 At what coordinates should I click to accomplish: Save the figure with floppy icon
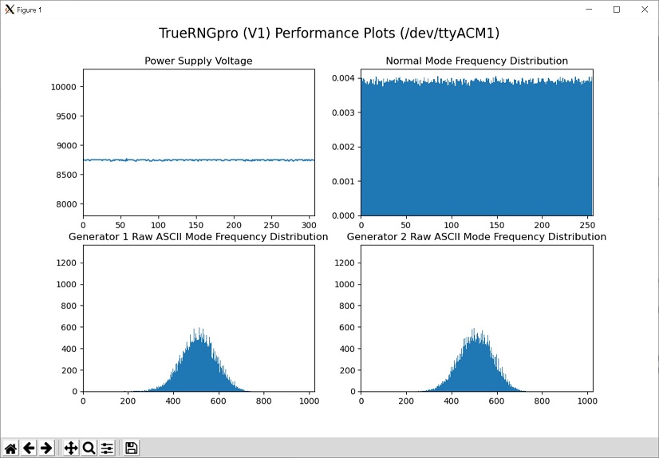point(131,448)
